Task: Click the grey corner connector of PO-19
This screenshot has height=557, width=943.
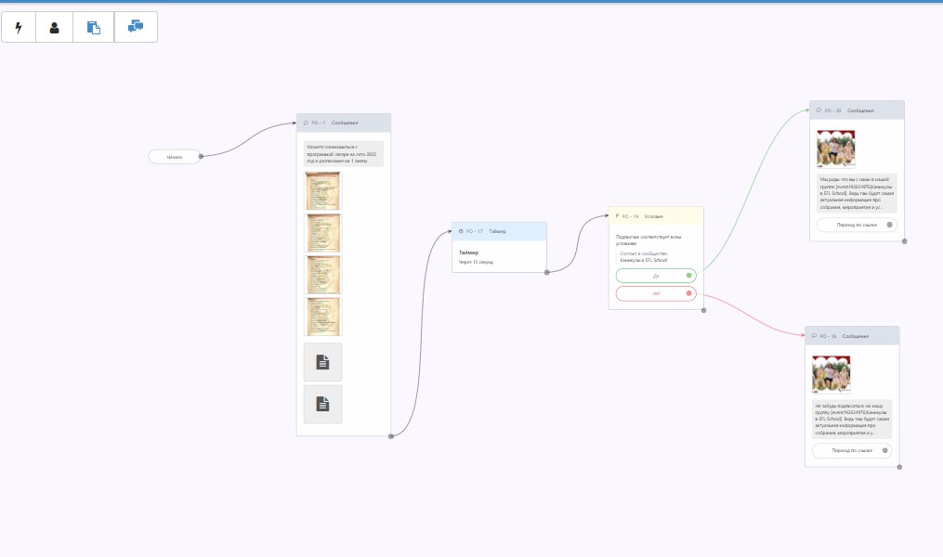Action: [x=703, y=310]
